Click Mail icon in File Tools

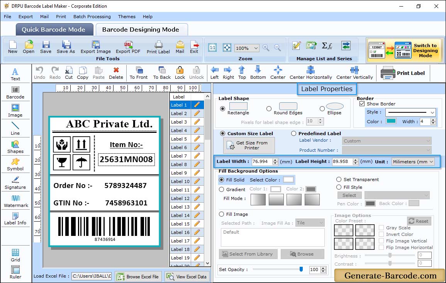(x=180, y=47)
